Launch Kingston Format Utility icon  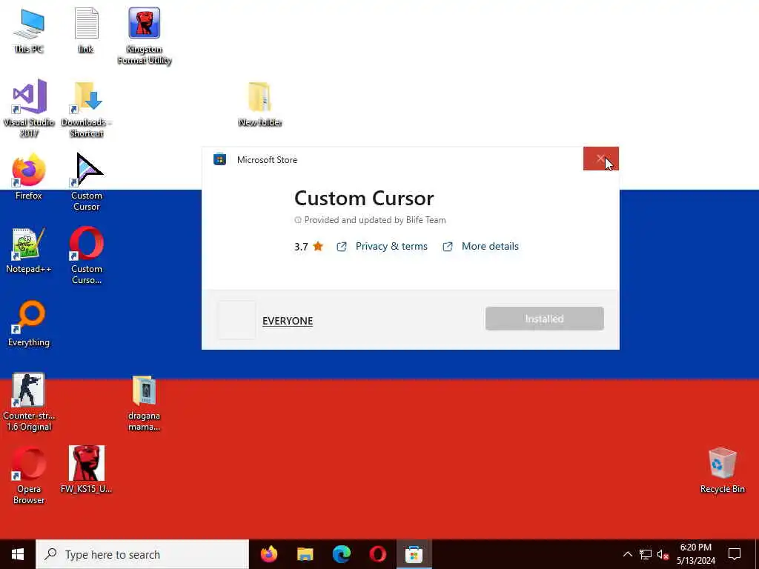145,36
